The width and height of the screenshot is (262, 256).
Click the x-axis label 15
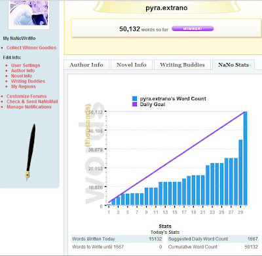[x=175, y=212]
